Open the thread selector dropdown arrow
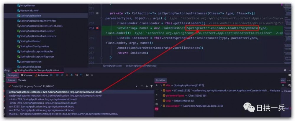This screenshot has width=295, height=121. [137, 86]
